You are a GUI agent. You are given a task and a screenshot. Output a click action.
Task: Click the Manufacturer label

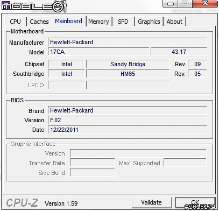click(x=26, y=43)
